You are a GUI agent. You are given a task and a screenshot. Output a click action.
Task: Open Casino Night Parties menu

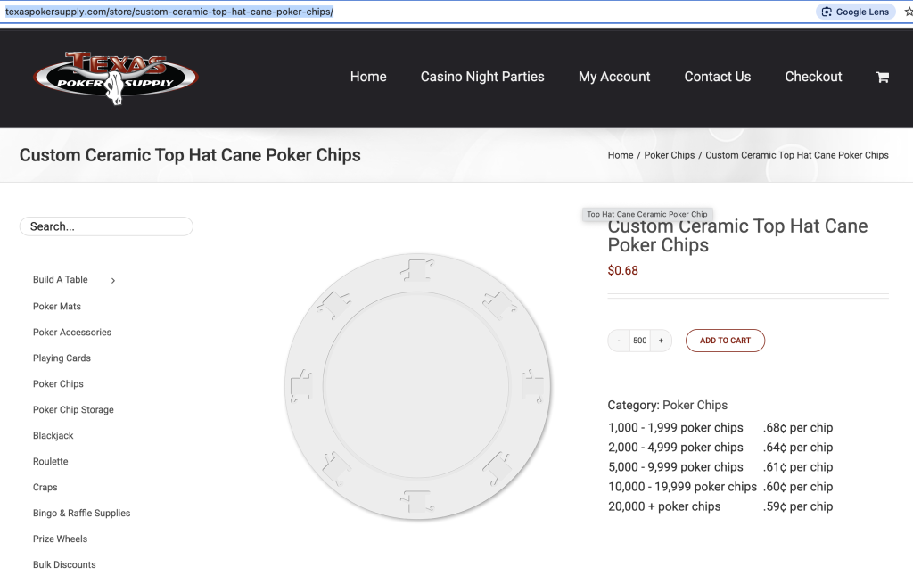[x=482, y=77]
